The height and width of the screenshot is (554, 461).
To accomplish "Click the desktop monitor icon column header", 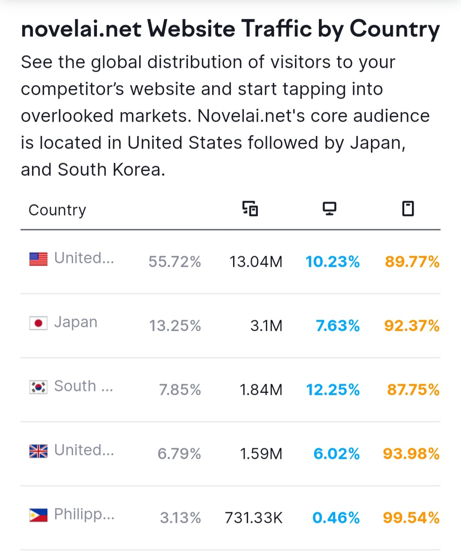I will (x=329, y=209).
